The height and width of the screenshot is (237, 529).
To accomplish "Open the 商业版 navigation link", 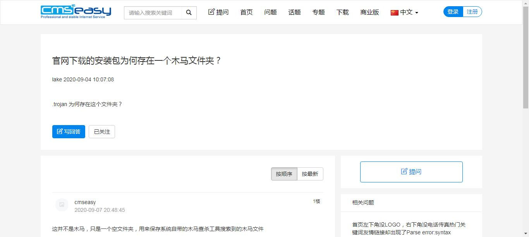I will [x=369, y=12].
